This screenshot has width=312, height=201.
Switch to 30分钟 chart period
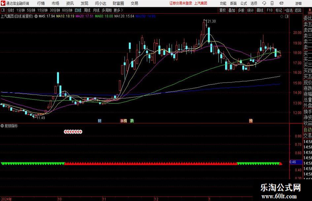point(55,10)
